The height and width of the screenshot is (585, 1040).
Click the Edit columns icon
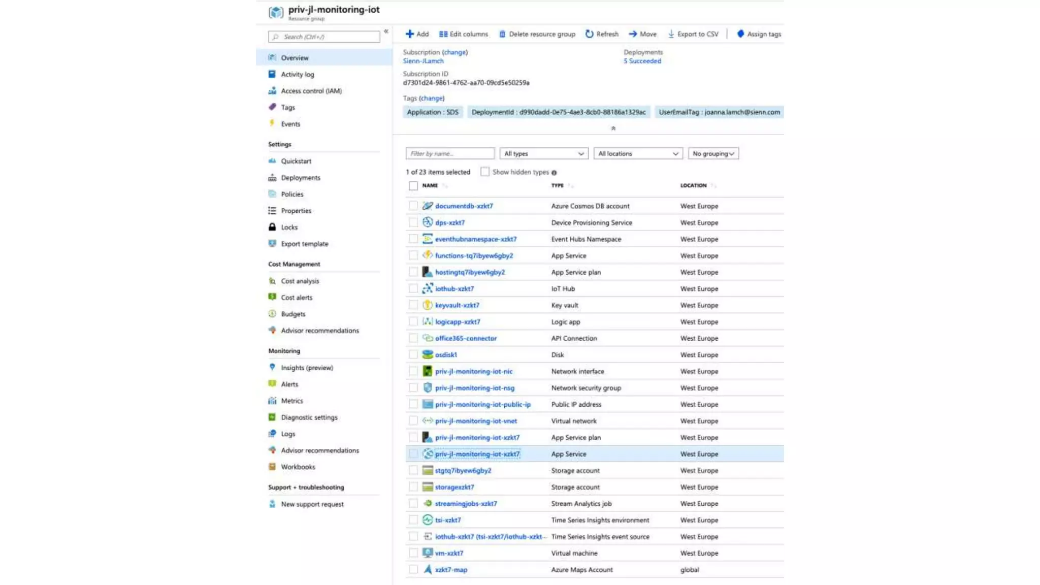[443, 34]
